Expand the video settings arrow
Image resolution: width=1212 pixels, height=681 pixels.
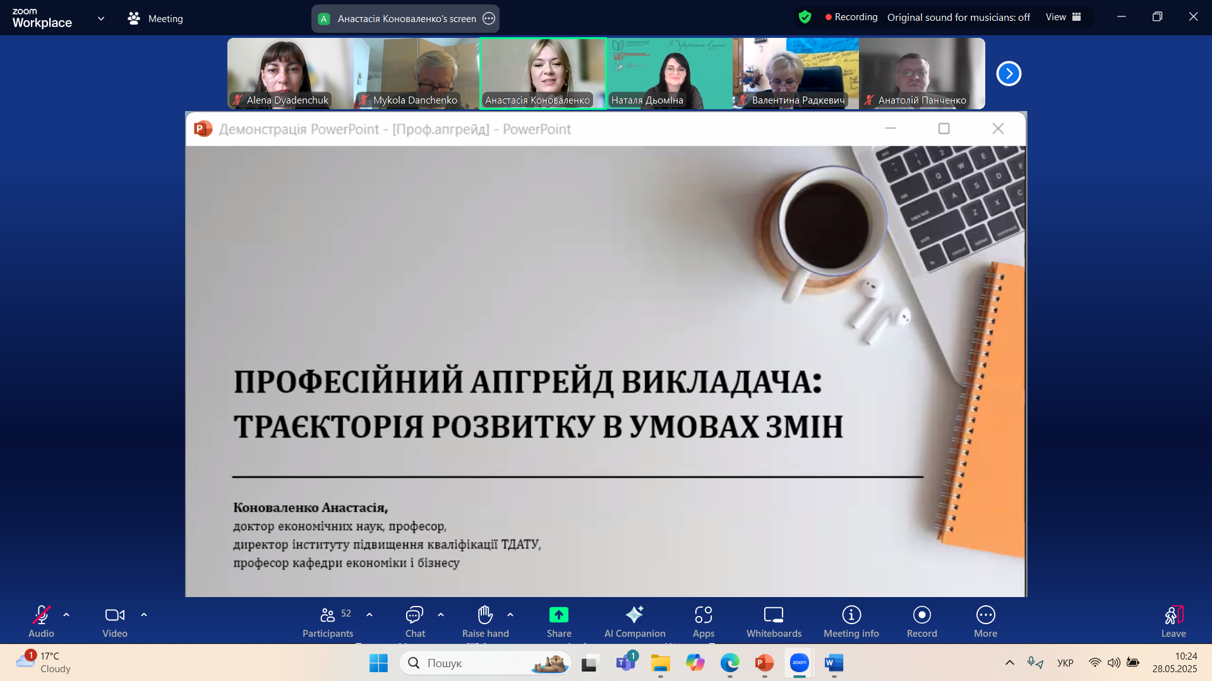coord(144,615)
